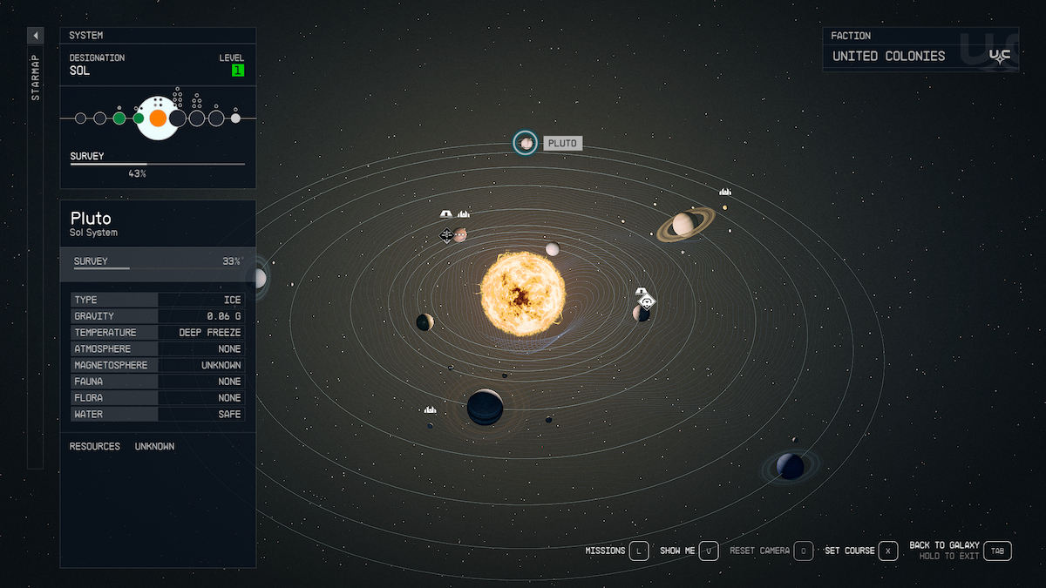Screen dimensions: 1046x588
Task: Select the white end circle in system strip
Action: (235, 118)
